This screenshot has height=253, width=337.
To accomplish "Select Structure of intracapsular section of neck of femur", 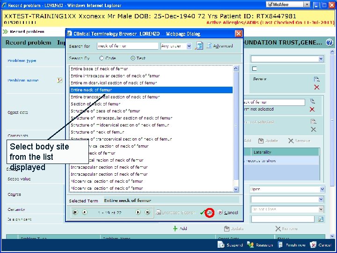I will pyautogui.click(x=151, y=118).
